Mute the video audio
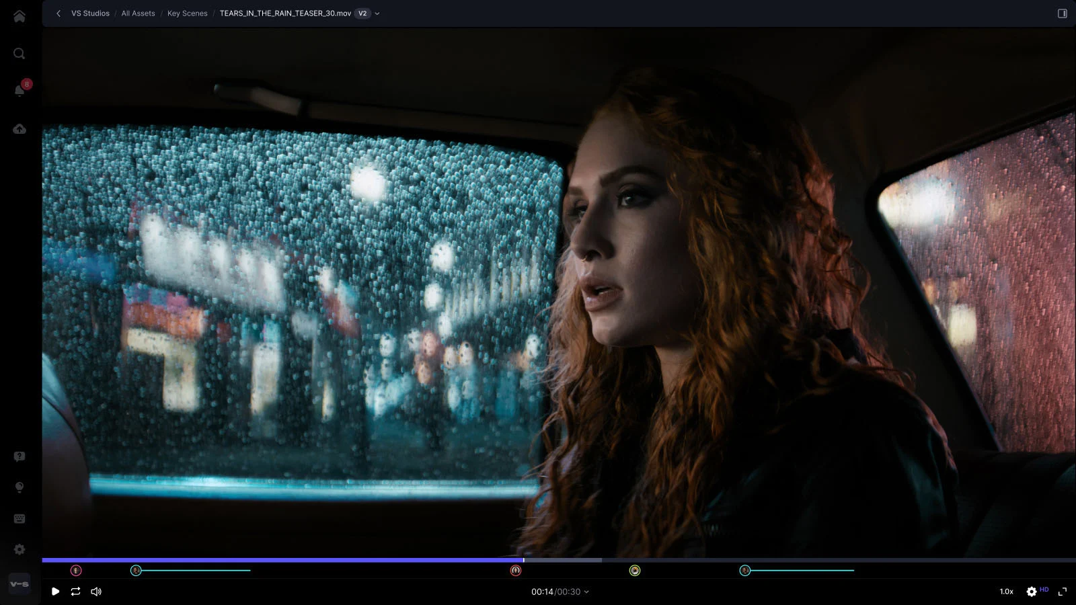Screen dimensions: 1076x605 (x=96, y=592)
